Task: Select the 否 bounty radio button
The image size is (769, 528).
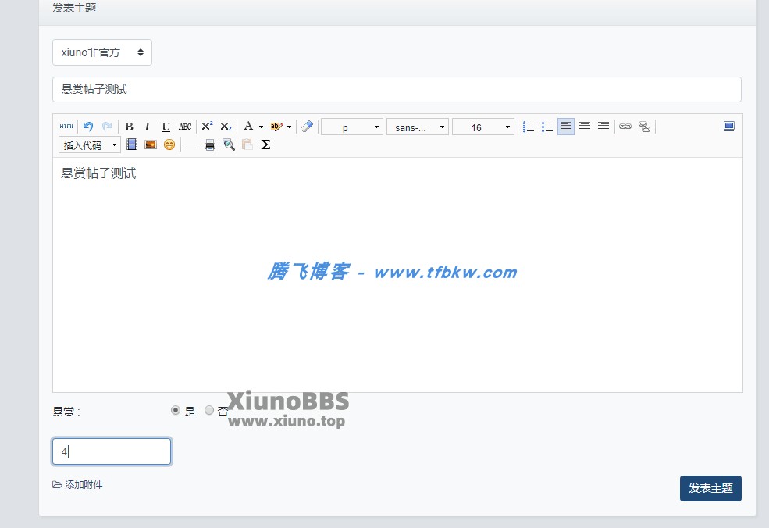Action: coord(209,410)
